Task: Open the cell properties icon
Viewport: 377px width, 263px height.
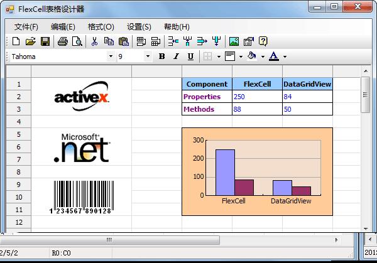Action: (249, 41)
